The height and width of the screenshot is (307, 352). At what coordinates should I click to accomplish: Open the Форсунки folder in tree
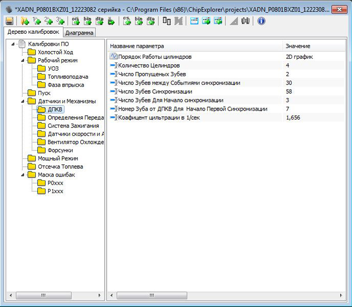click(60, 150)
